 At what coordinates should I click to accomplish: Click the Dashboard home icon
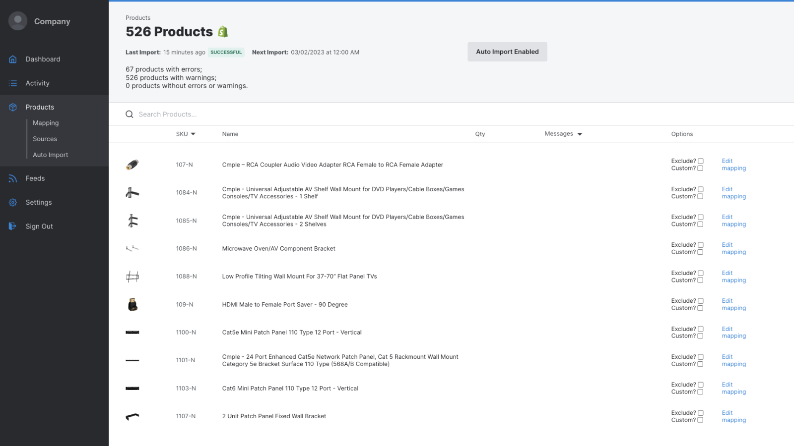[13, 59]
